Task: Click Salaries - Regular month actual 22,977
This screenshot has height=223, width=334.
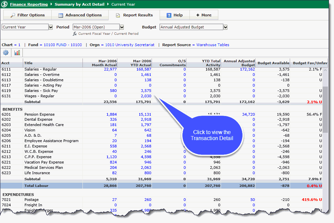Action: (x=110, y=69)
